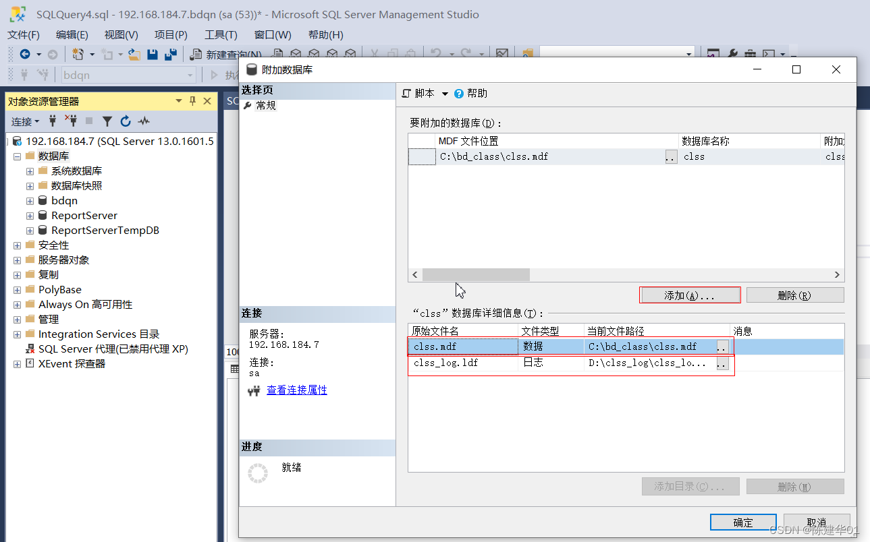Click the navigate forward arrow icon
Image resolution: width=870 pixels, height=542 pixels.
(52, 54)
